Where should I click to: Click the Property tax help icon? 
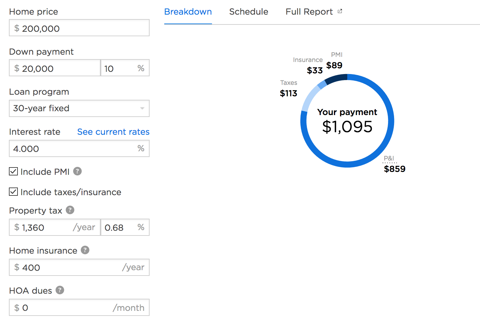pos(70,210)
